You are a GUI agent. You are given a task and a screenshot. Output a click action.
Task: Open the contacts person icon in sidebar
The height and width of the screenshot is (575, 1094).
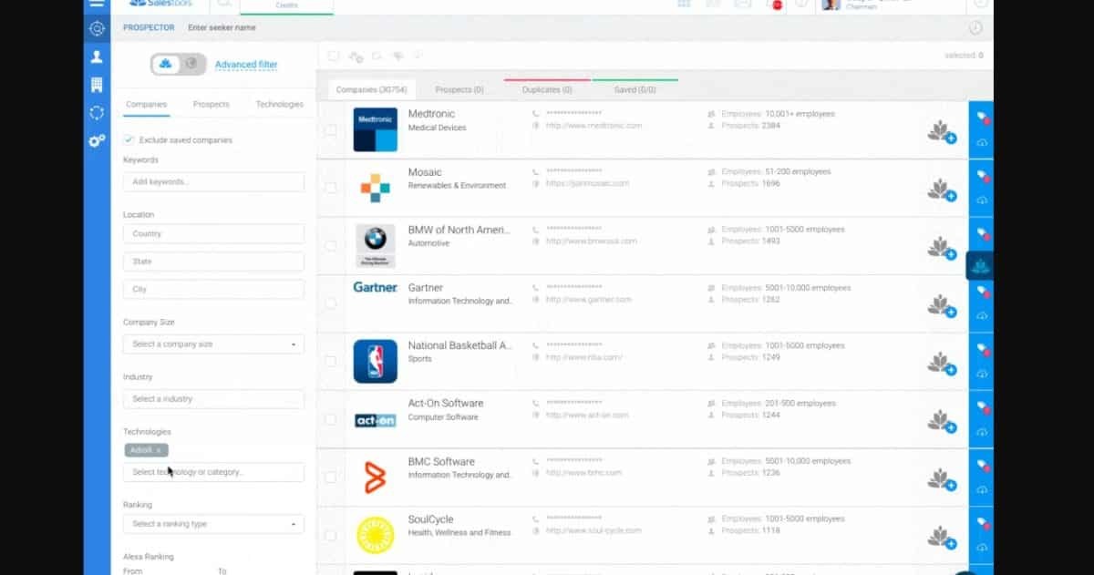point(97,56)
